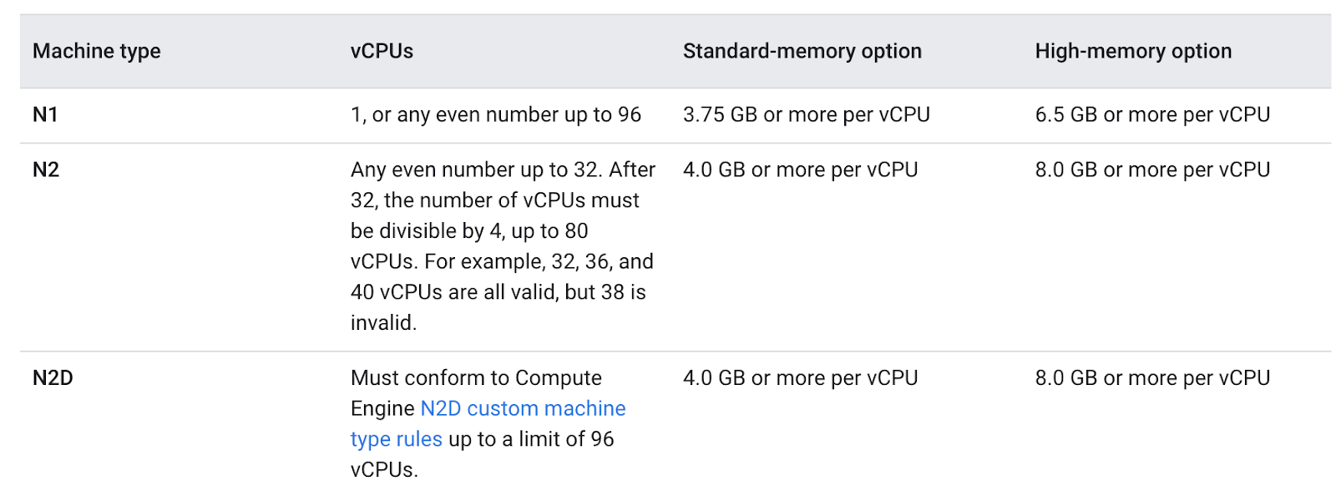Click the N2D machine type cell
Image resolution: width=1336 pixels, height=496 pixels.
click(x=53, y=378)
